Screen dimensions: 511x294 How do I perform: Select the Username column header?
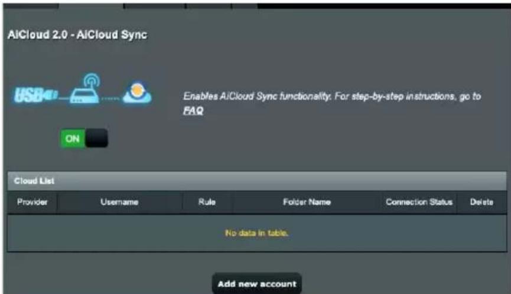pos(119,202)
